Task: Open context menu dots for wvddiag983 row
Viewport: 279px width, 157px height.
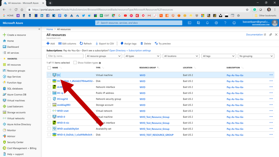Action: (x=271, y=105)
